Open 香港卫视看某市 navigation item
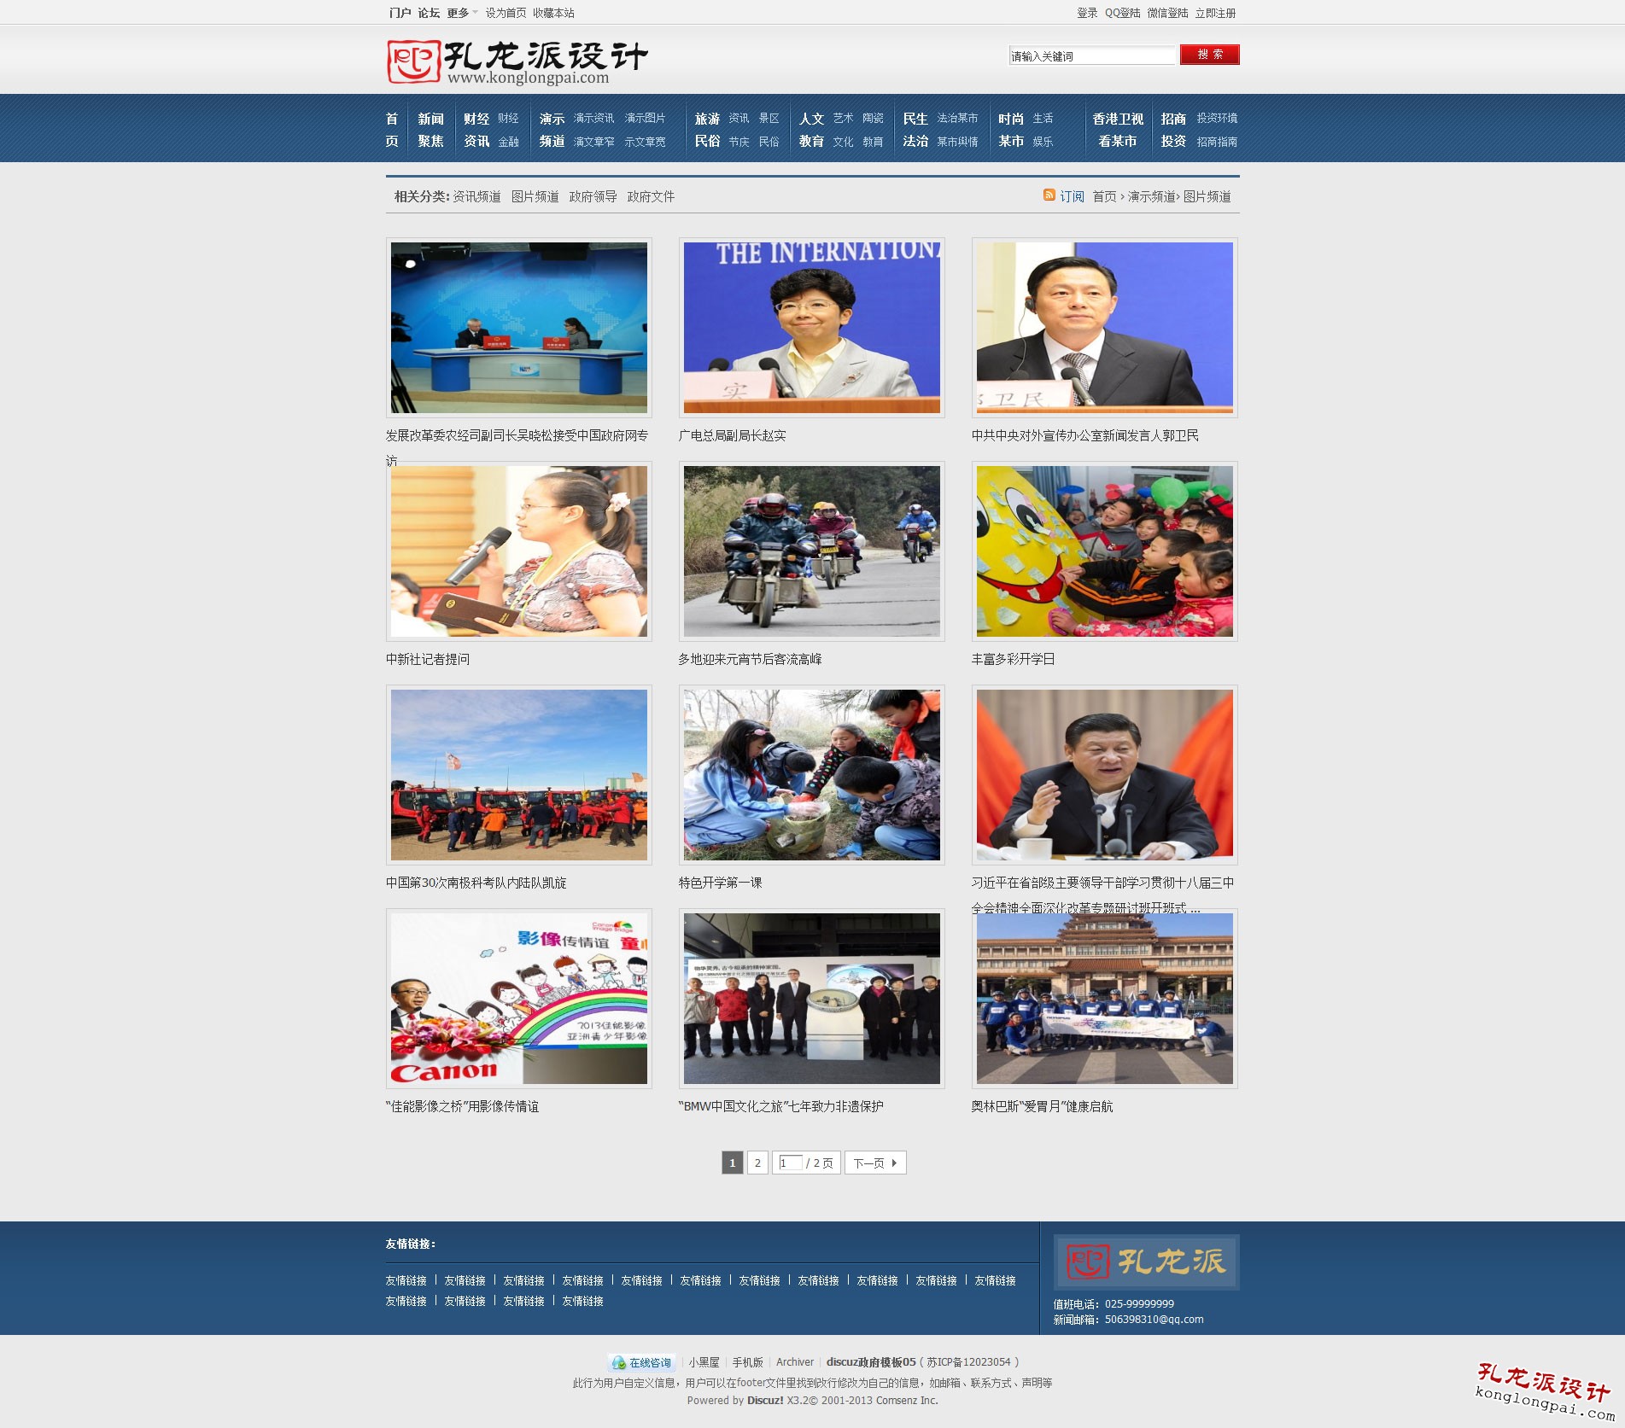The height and width of the screenshot is (1428, 1625). click(x=1118, y=130)
